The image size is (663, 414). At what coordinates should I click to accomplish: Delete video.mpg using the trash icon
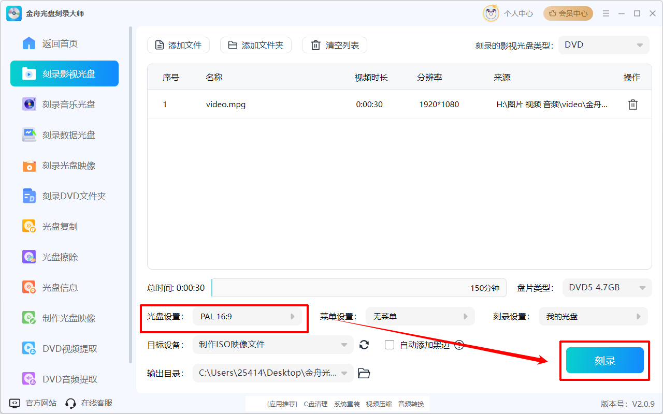coord(632,105)
